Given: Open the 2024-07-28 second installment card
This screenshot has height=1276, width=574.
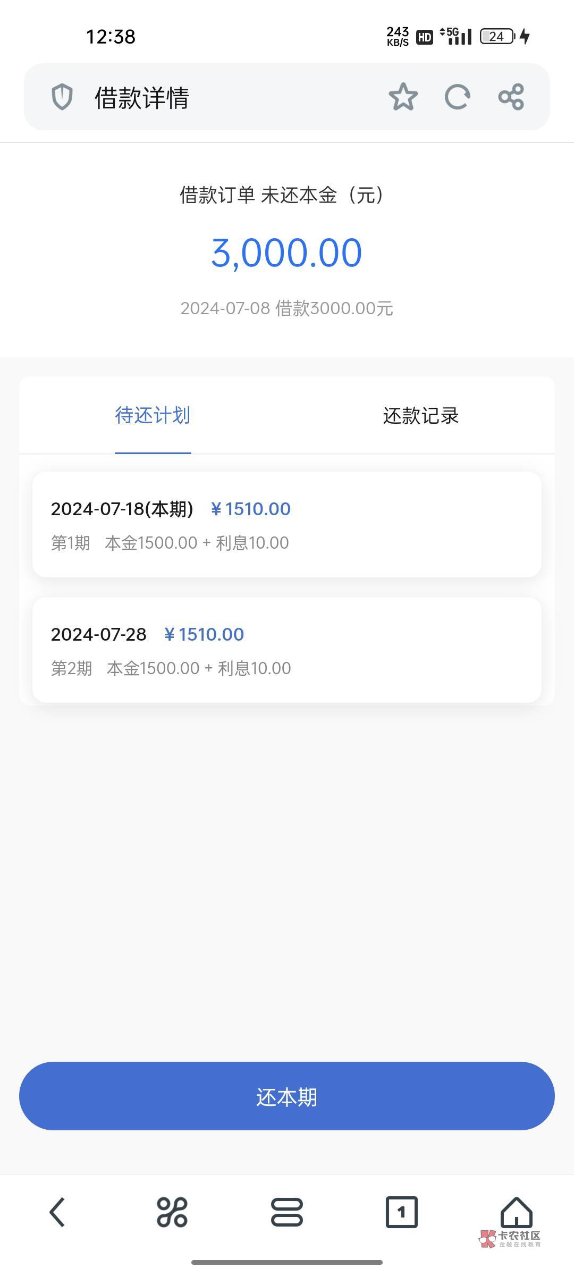Looking at the screenshot, I should click(x=287, y=650).
